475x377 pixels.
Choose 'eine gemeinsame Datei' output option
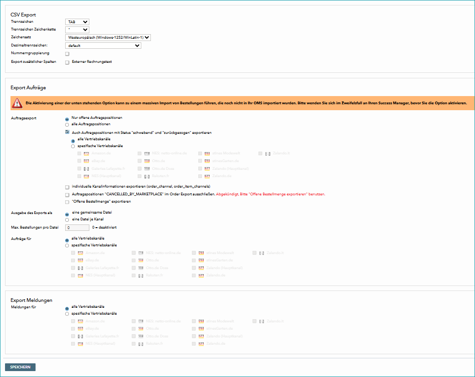tap(67, 214)
